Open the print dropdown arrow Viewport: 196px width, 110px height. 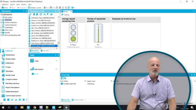(x=75, y=8)
